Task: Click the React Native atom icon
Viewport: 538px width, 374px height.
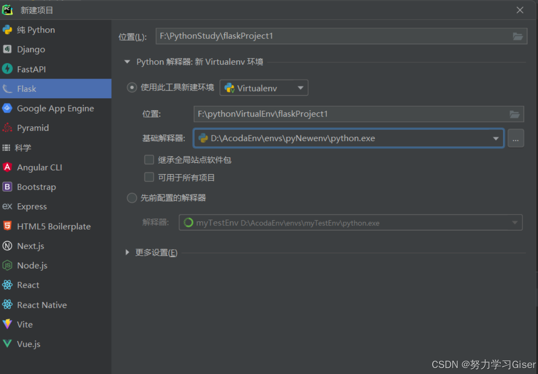Action: [x=7, y=305]
